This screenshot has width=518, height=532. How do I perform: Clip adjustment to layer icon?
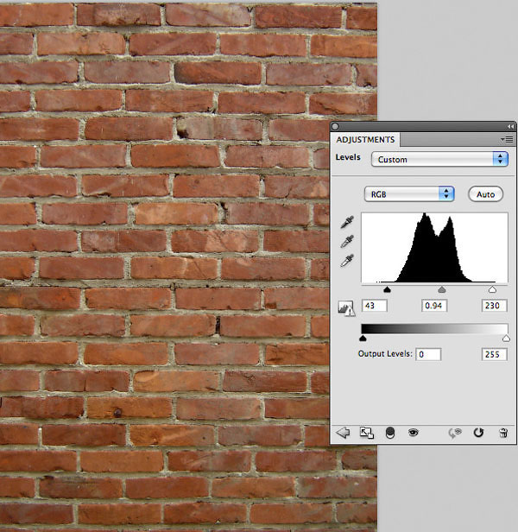(390, 433)
